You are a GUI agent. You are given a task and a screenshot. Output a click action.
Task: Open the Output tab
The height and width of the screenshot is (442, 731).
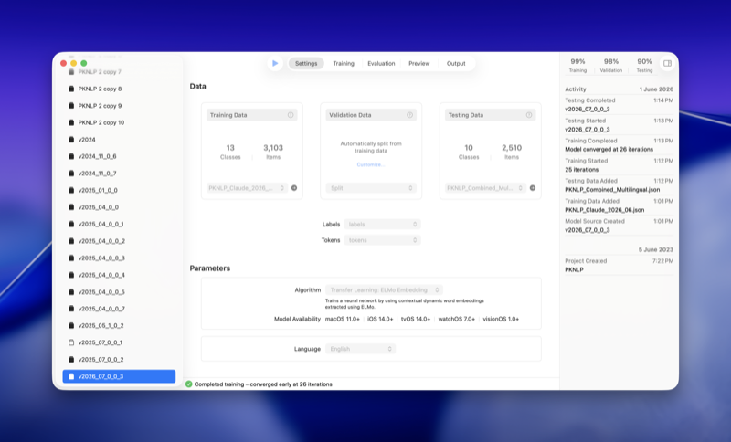pos(456,63)
